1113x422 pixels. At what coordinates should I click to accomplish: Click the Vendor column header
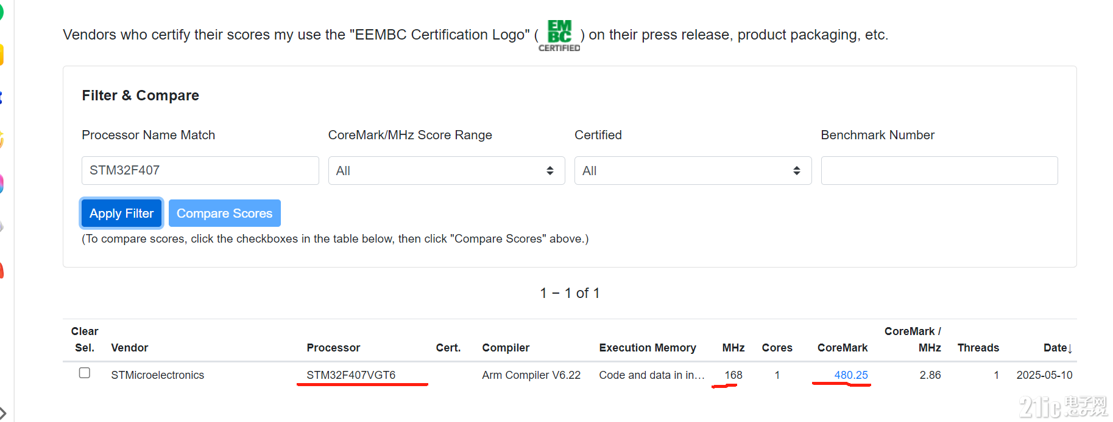[130, 348]
